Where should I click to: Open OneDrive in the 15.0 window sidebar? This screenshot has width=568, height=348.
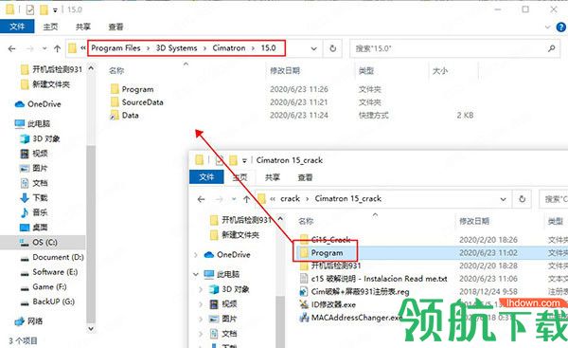point(38,104)
